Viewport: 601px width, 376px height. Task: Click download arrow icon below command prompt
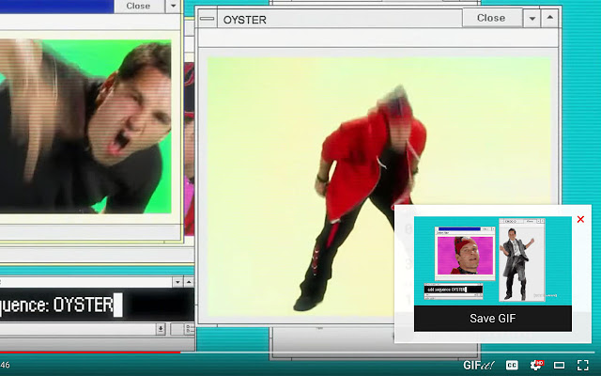pyautogui.click(x=161, y=329)
